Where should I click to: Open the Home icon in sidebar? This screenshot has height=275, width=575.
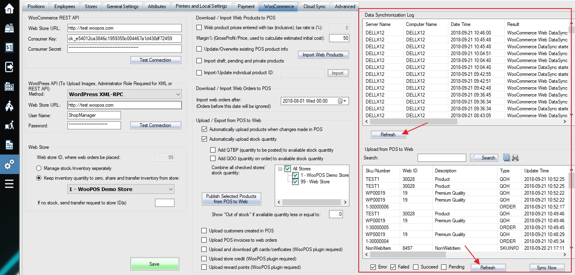(9, 9)
